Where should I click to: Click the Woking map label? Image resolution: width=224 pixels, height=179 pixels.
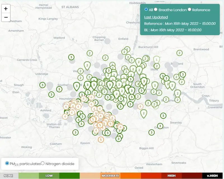point(27,147)
